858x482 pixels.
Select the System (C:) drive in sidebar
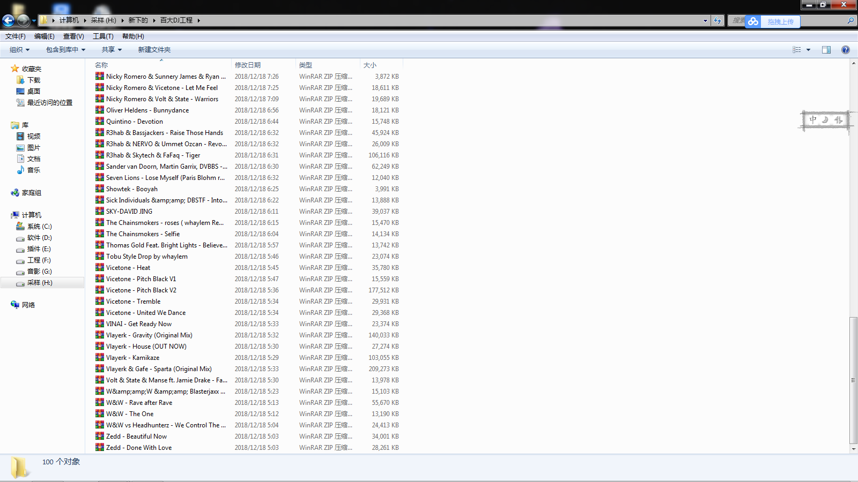(x=39, y=227)
